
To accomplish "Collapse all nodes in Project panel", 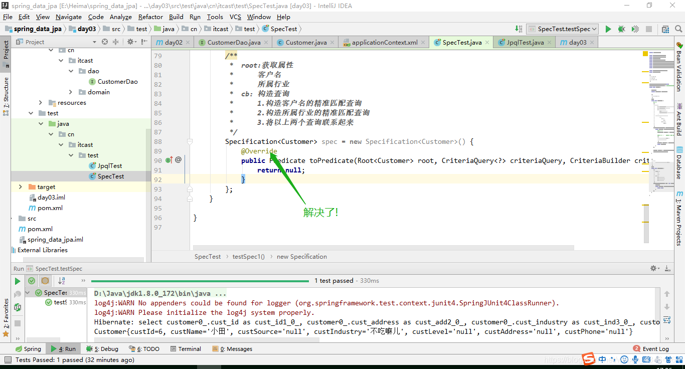I will (x=116, y=42).
